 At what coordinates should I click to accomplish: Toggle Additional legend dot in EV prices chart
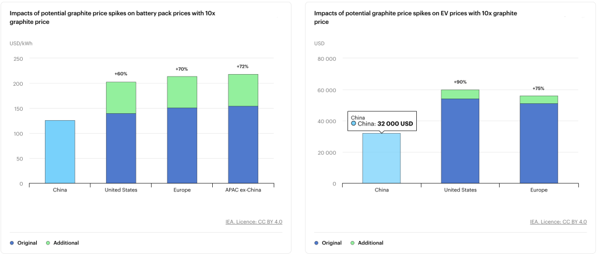(x=352, y=243)
